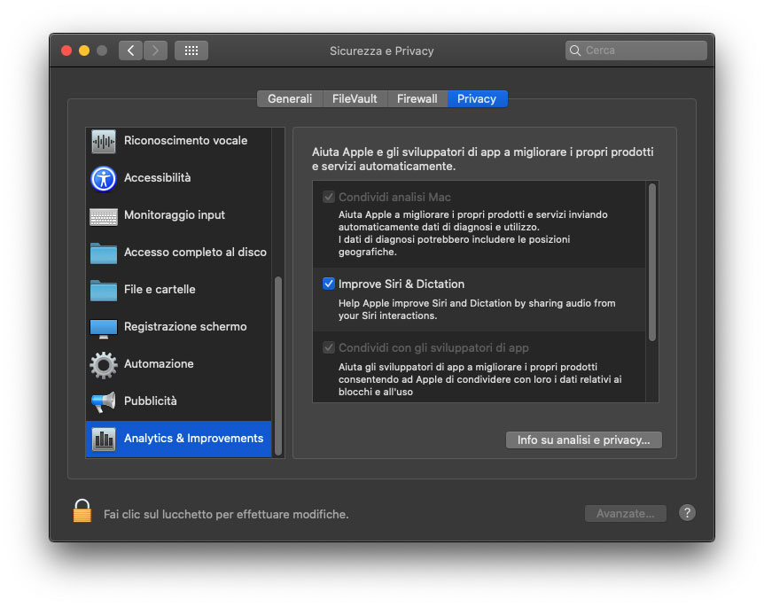Select Pubblicità in the list
764x607 pixels.
click(x=178, y=401)
